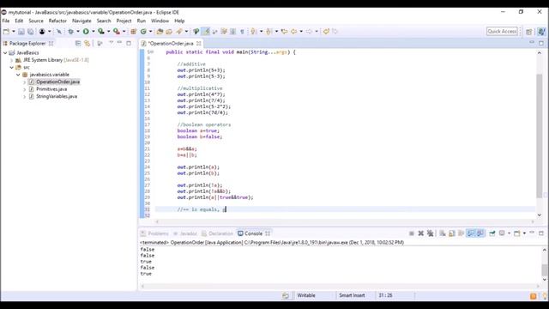This screenshot has width=549, height=309.
Task: Collapse the javabasics.variable package
Action: click(x=18, y=75)
